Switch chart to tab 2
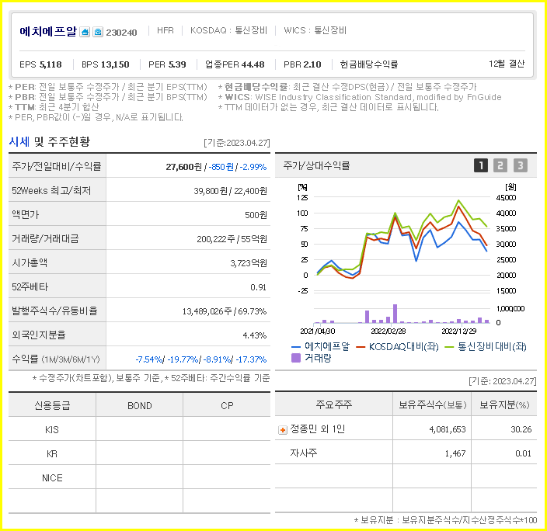This screenshot has width=547, height=531. coord(500,165)
